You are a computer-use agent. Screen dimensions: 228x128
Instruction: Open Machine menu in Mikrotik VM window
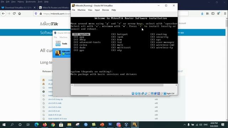[82, 10]
